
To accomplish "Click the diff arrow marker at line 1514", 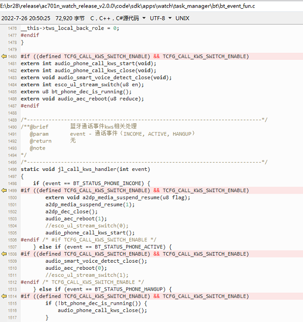I will pyautogui.click(x=4, y=296).
